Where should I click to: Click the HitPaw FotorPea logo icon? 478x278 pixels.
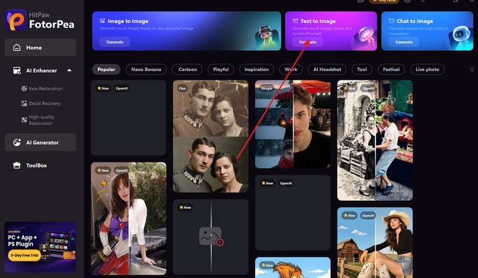point(15,20)
